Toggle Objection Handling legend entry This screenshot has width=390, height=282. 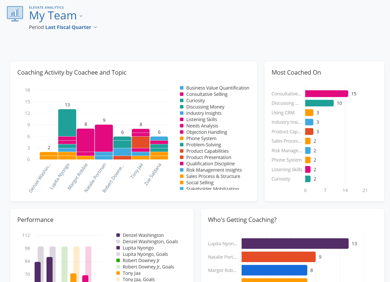click(x=203, y=132)
